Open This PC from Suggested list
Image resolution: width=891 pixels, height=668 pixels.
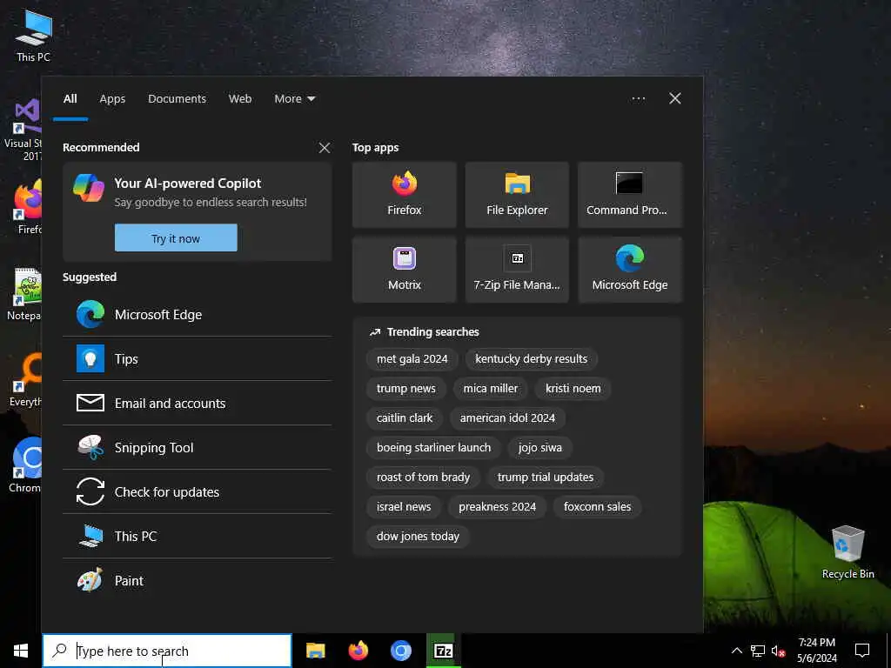click(x=198, y=536)
